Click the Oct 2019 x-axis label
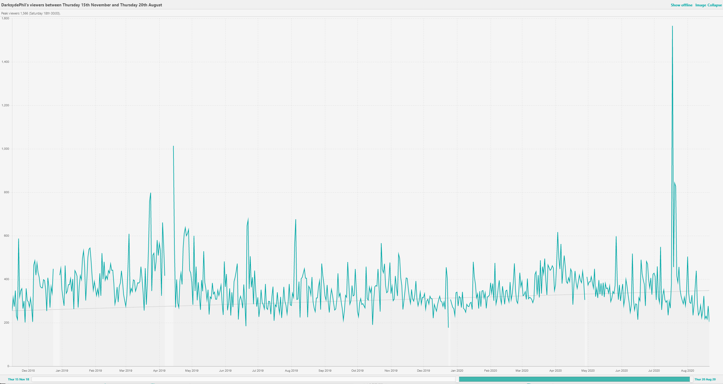This screenshot has height=384, width=723. tap(357, 371)
